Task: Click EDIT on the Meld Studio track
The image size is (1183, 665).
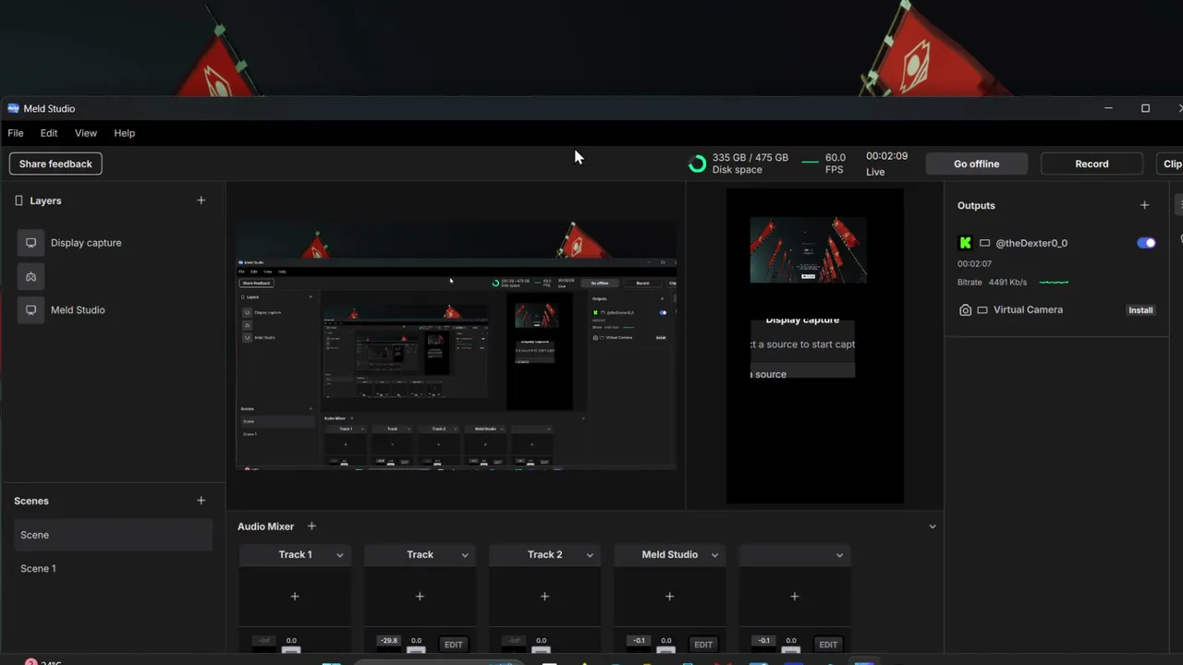Action: tap(703, 645)
